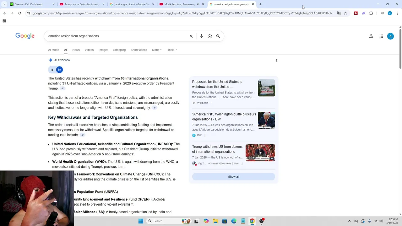Open 'Trump withdraws US from dozens' link

click(217, 149)
